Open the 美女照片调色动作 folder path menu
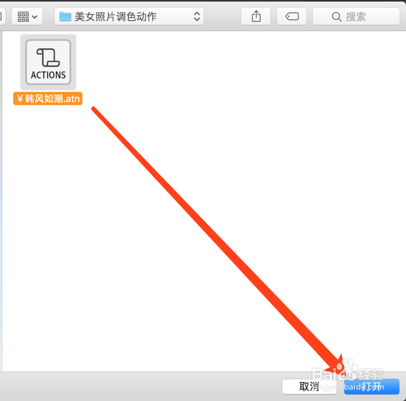 point(129,16)
